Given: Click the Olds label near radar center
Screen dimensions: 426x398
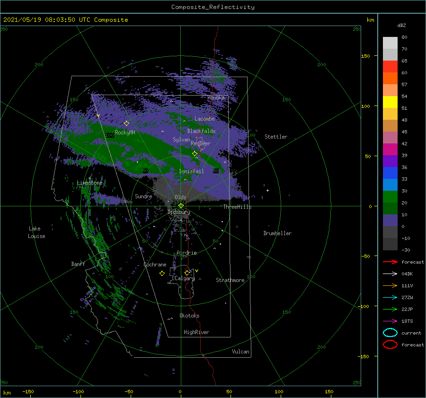Looking at the screenshot, I should click(x=180, y=197).
